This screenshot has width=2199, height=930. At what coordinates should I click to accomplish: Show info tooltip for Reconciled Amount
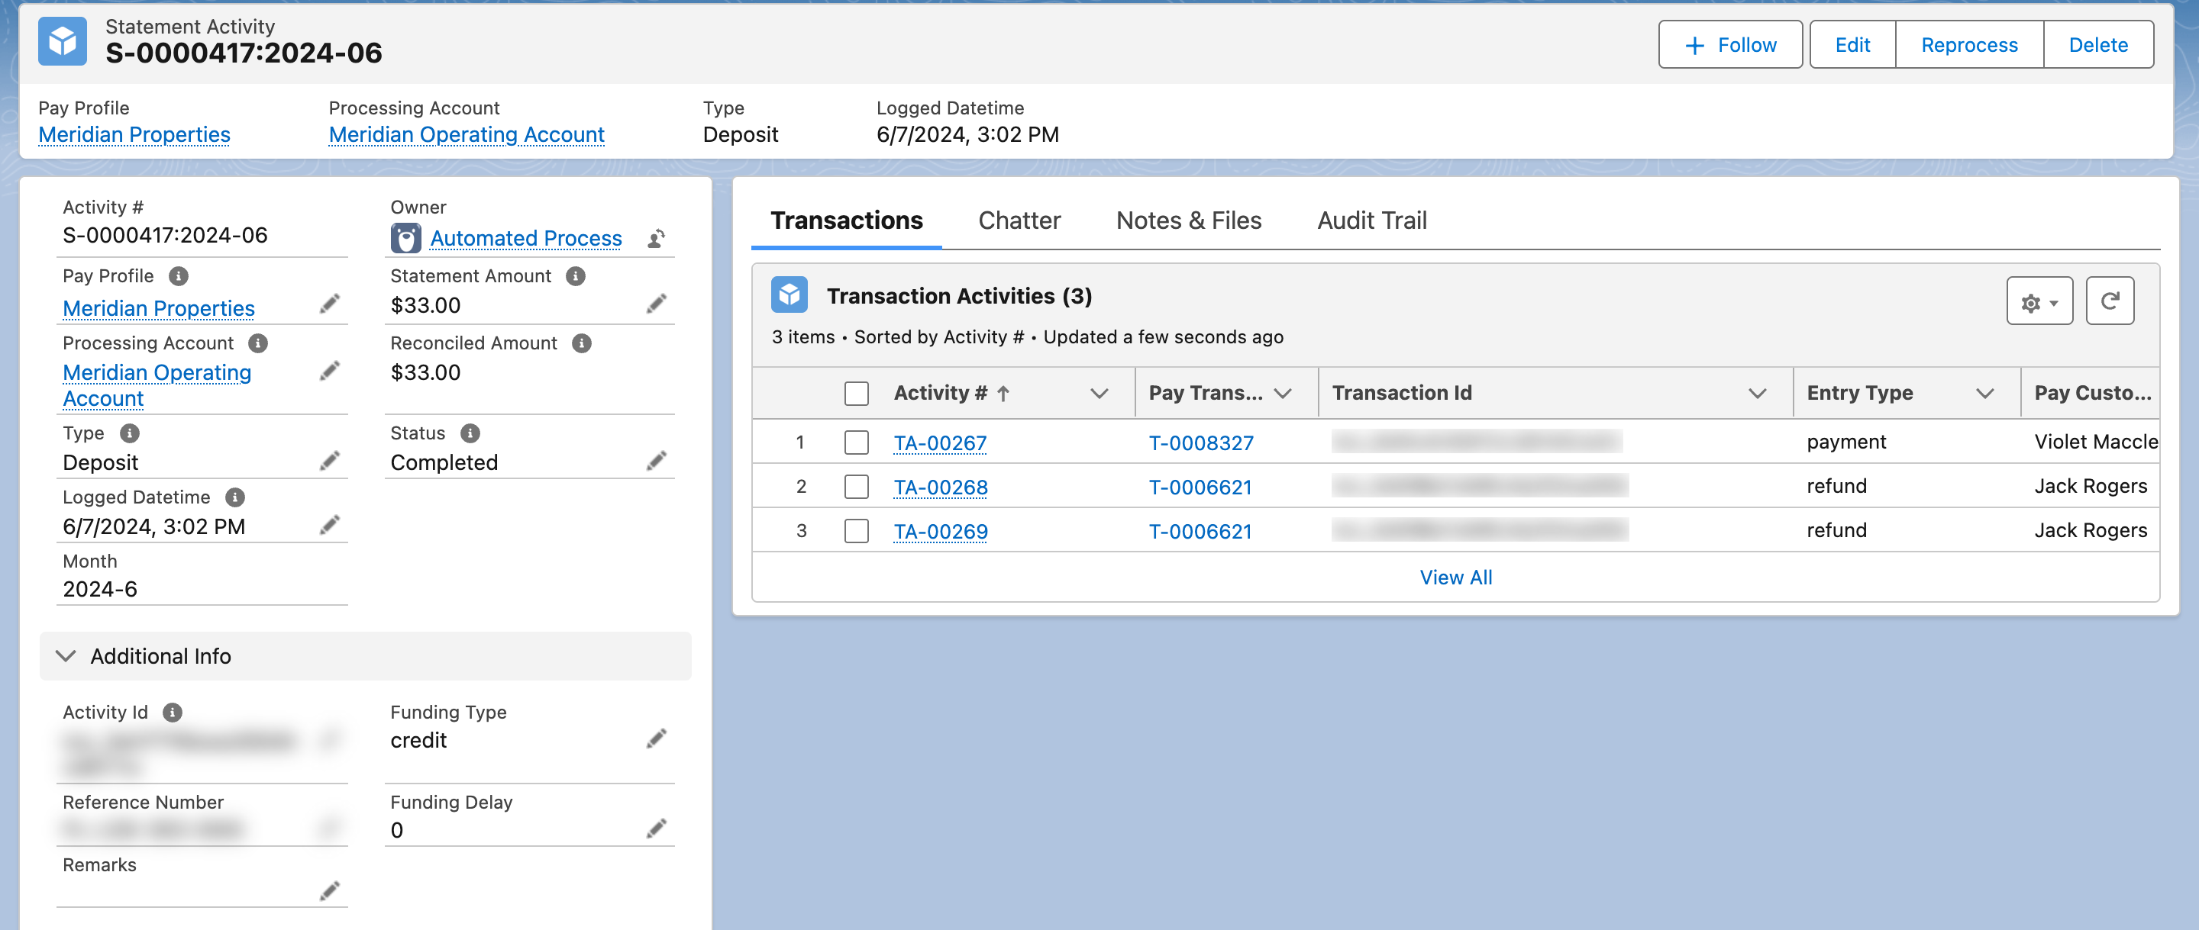point(582,344)
